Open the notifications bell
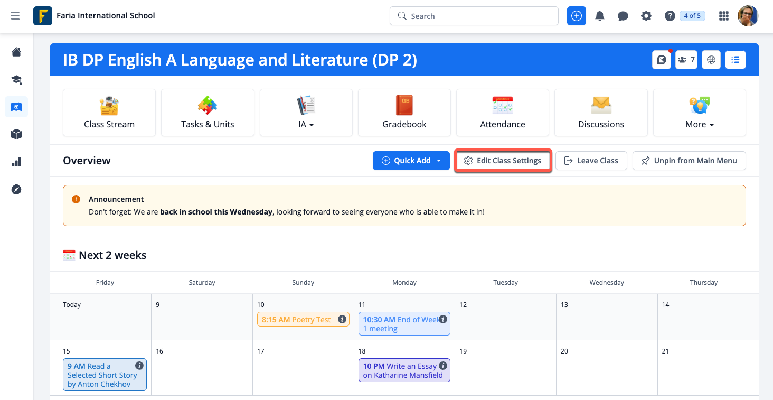The height and width of the screenshot is (400, 773). [599, 16]
